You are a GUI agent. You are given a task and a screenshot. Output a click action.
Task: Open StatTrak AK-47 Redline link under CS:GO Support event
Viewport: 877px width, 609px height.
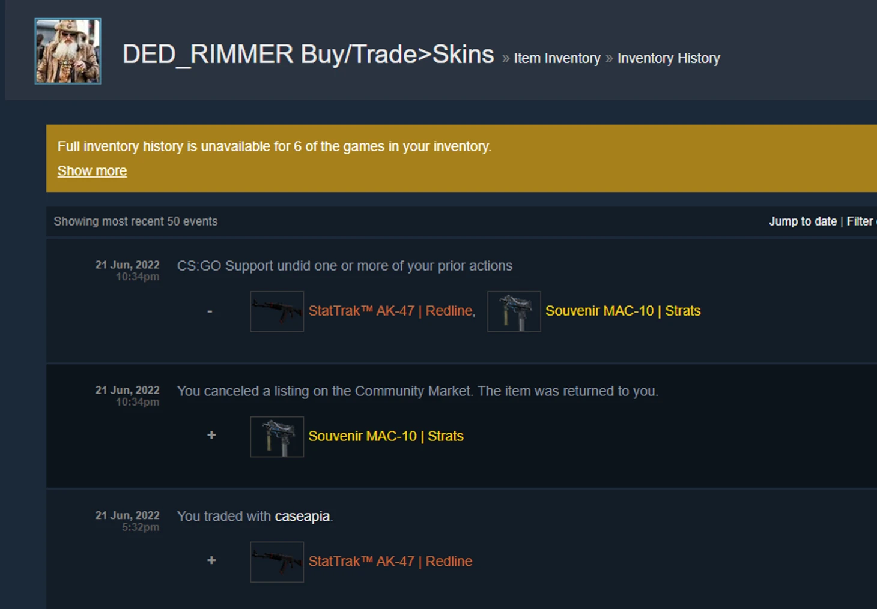coord(392,311)
